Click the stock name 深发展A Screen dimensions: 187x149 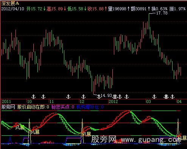[x=10, y=3]
